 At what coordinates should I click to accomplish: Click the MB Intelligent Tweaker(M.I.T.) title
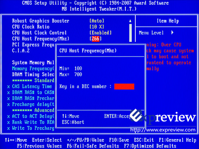click(99, 9)
